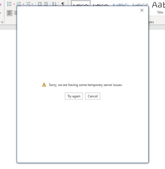Image resolution: width=165 pixels, height=169 pixels.
Task: Increase paragraph indent
Action: coord(46,4)
